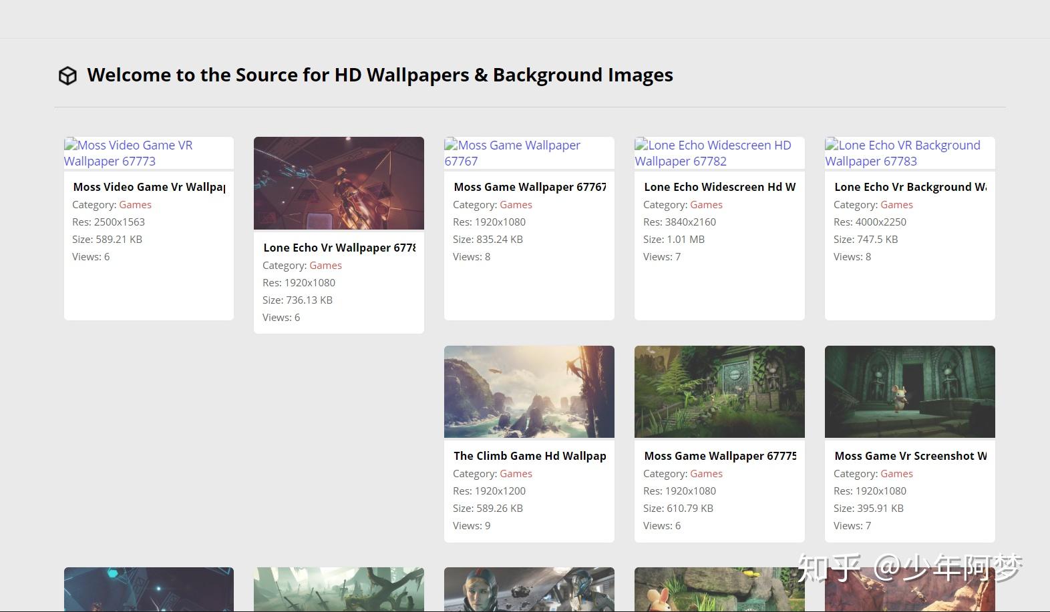
Task: Open Games category on Moss Video Game card
Action: point(135,205)
